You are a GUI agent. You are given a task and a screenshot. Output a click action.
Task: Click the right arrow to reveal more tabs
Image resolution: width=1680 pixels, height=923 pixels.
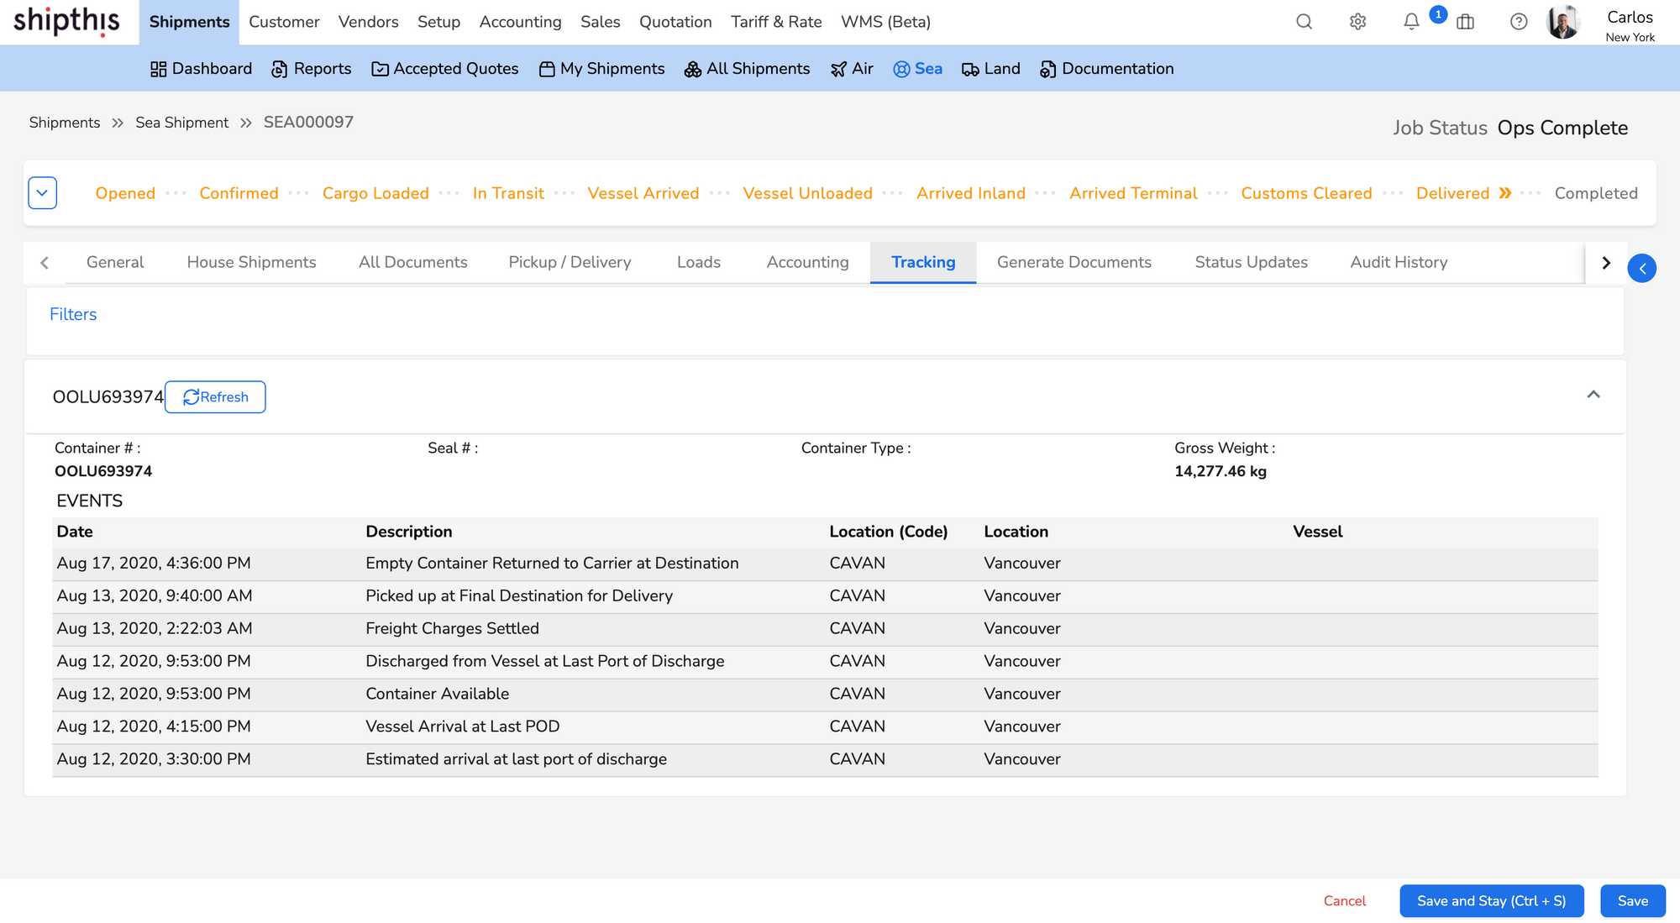1605,262
